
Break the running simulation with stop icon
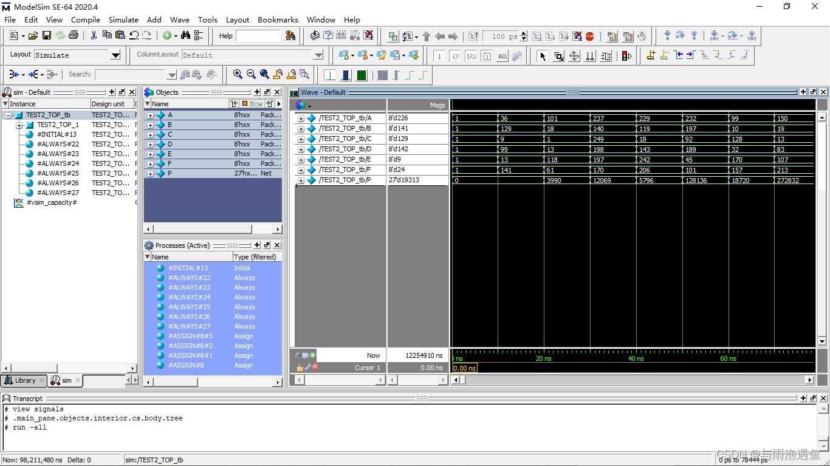(590, 36)
